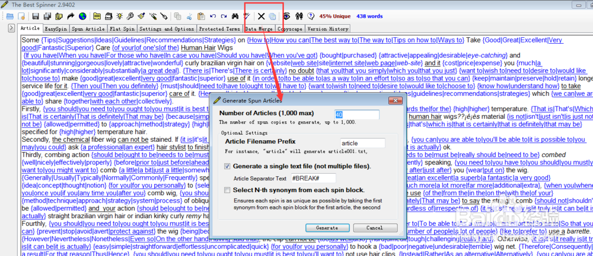Open the Data Merge tab
The width and height of the screenshot is (593, 256).
pos(259,28)
